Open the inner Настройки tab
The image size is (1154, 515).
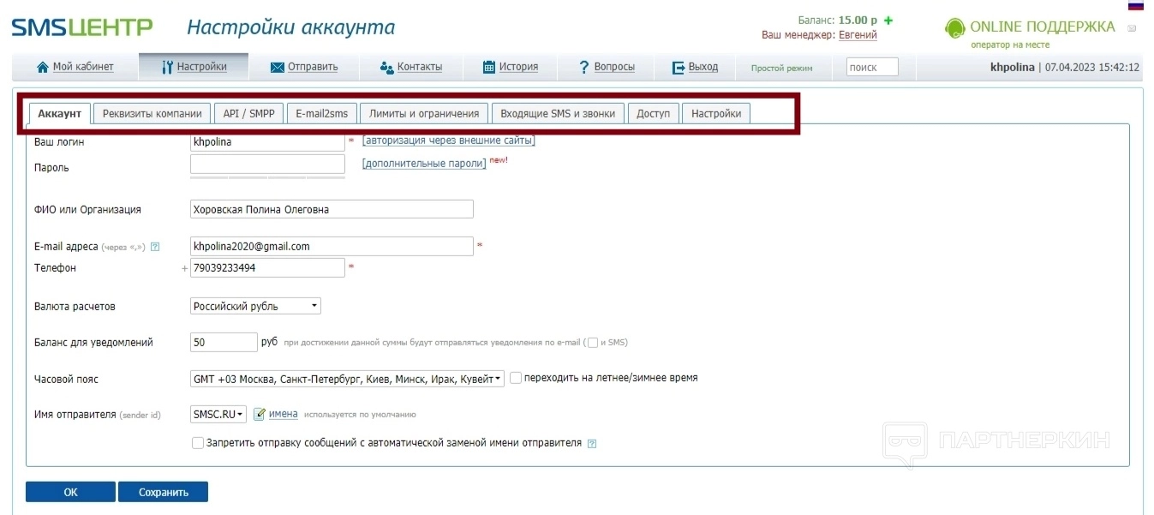[716, 113]
